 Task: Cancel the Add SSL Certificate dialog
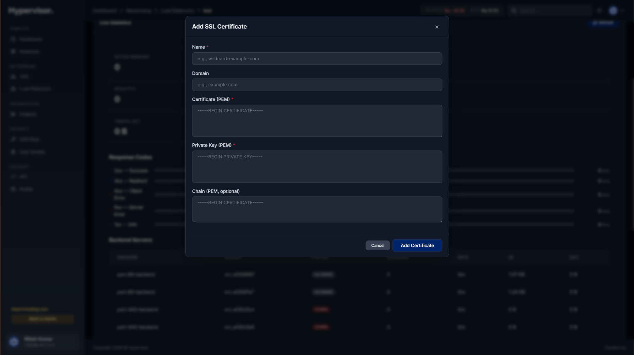coord(377,245)
